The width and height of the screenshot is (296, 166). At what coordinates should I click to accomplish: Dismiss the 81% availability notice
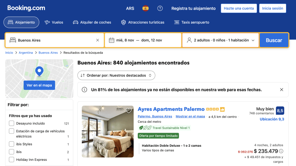pos(282,89)
